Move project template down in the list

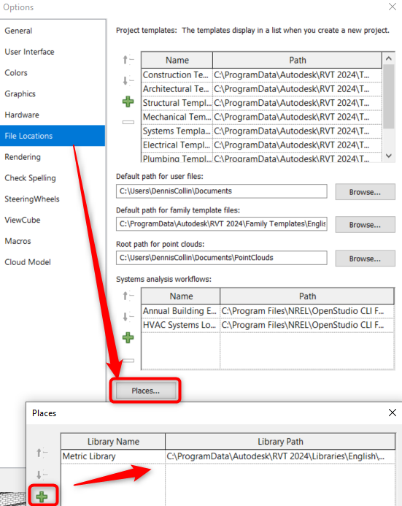coord(128,80)
